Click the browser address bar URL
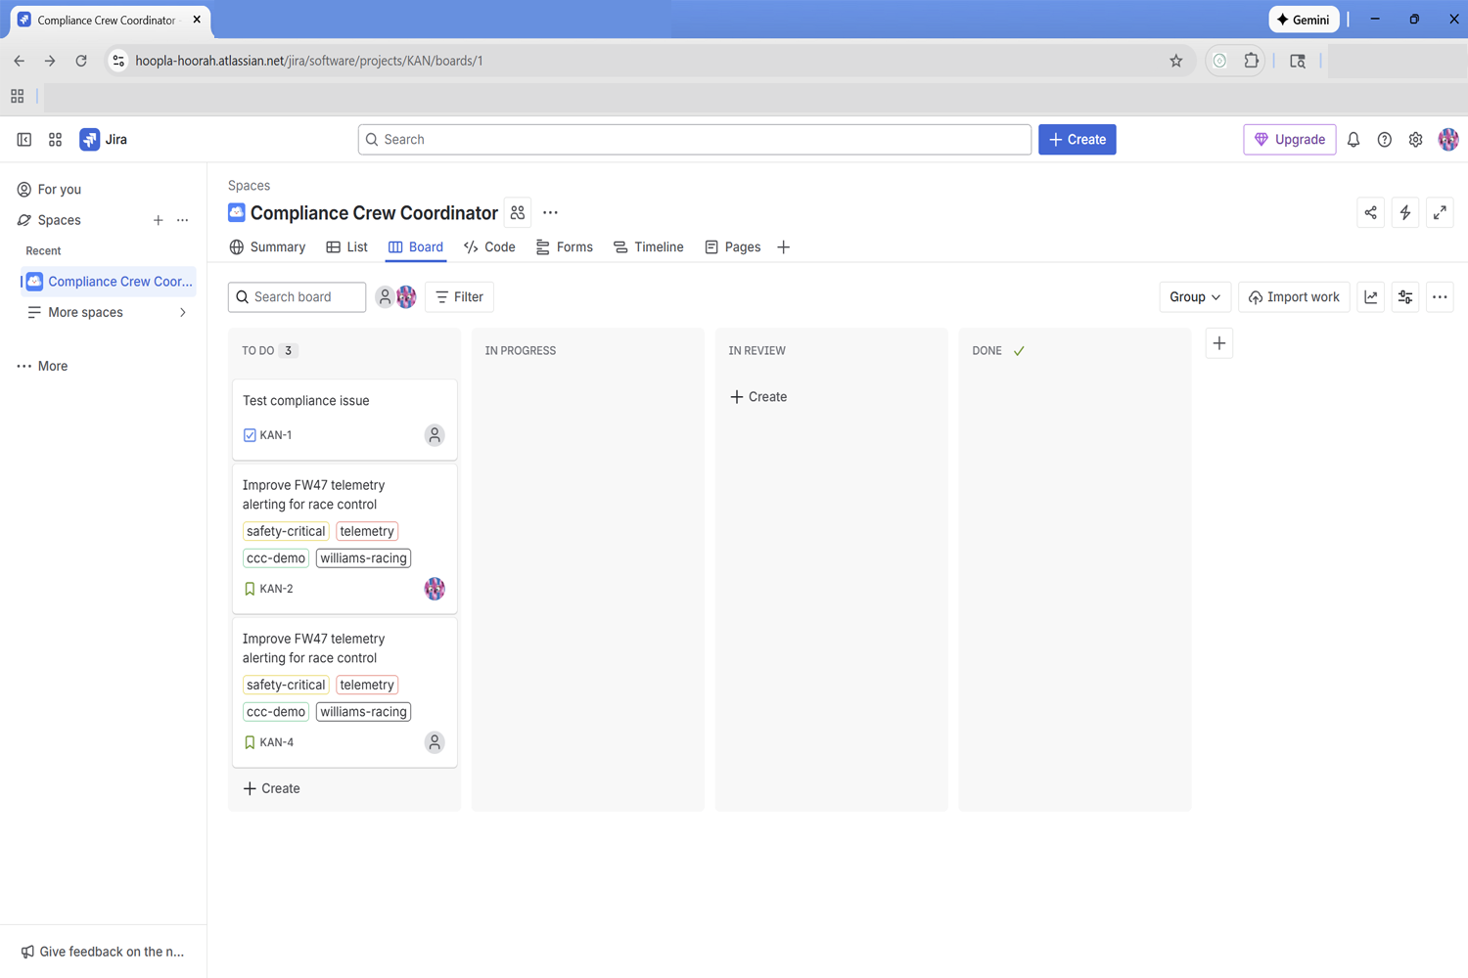Image resolution: width=1468 pixels, height=978 pixels. 309,61
